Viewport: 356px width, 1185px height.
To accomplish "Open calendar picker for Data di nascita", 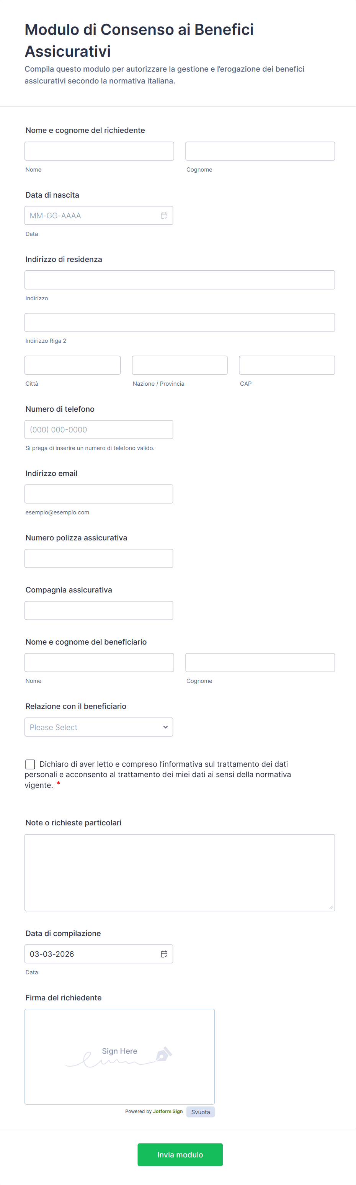I will (x=164, y=216).
